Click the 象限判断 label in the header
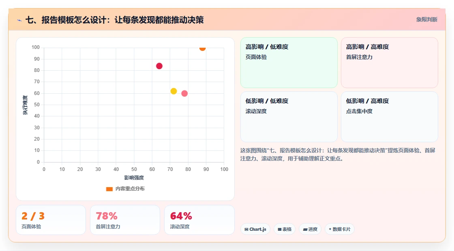Viewport: 454px width, 251px height. 426,20
